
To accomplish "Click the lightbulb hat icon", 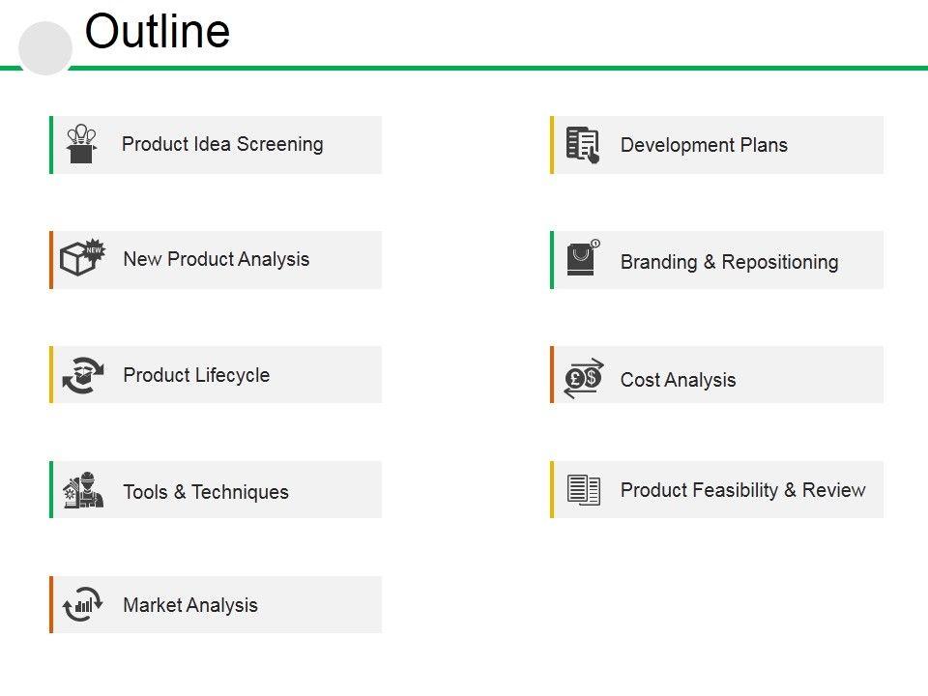I will coord(82,144).
